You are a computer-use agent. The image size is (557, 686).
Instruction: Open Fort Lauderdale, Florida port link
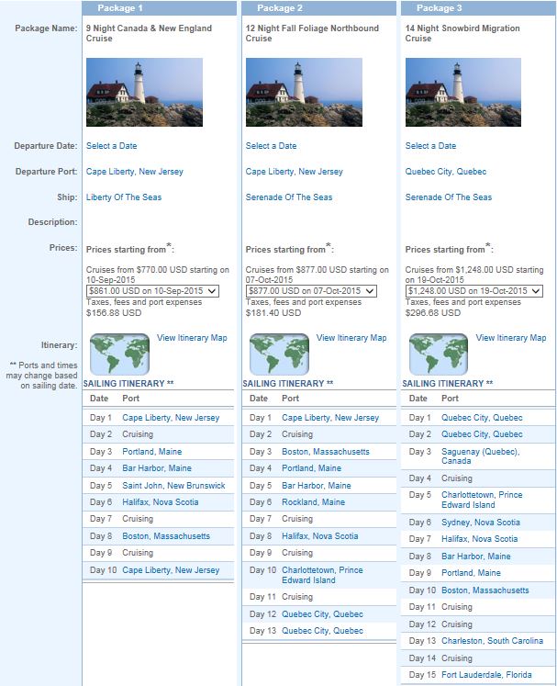click(486, 675)
